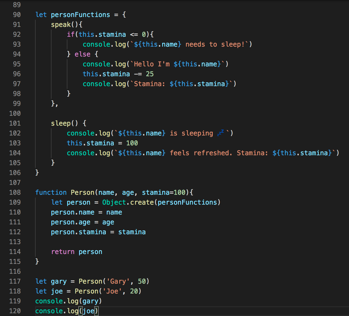Select the number 100 on line 103
The width and height of the screenshot is (349, 316).
[x=131, y=143]
